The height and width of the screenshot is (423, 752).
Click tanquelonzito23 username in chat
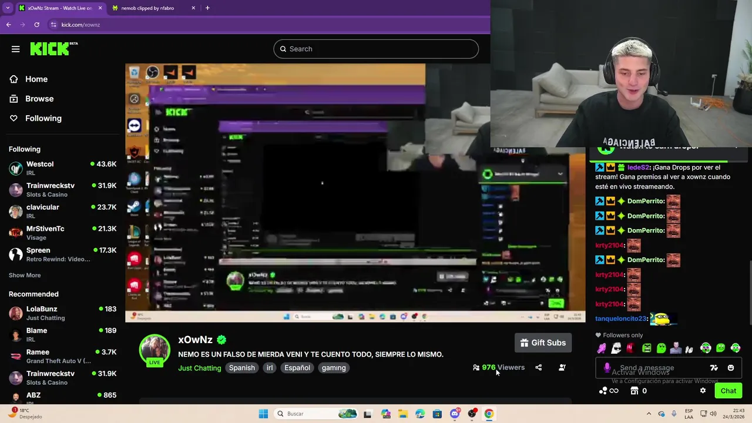tap(620, 318)
